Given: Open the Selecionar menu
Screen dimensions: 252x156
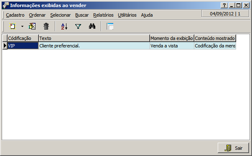Looking at the screenshot, I should [61, 15].
